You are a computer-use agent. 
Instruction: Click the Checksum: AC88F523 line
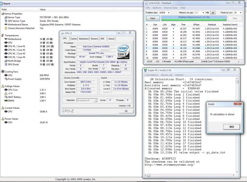tap(160, 159)
